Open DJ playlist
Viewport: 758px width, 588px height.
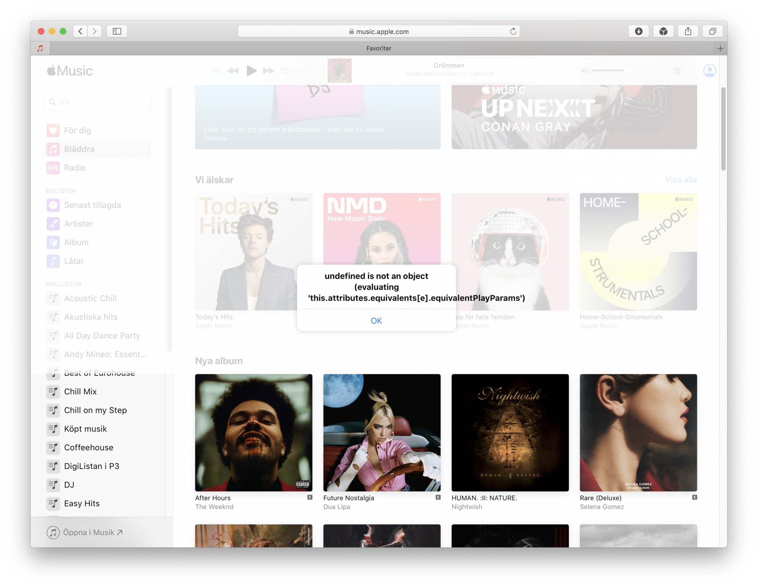(98, 485)
